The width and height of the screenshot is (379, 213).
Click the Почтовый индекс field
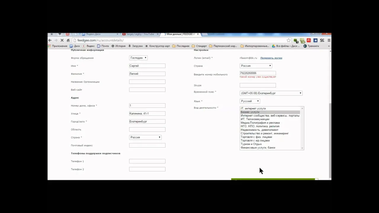click(x=147, y=145)
